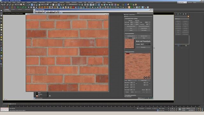The height and width of the screenshot is (115, 204).
Task: Open the Display tab in command panel
Action: (186, 14)
